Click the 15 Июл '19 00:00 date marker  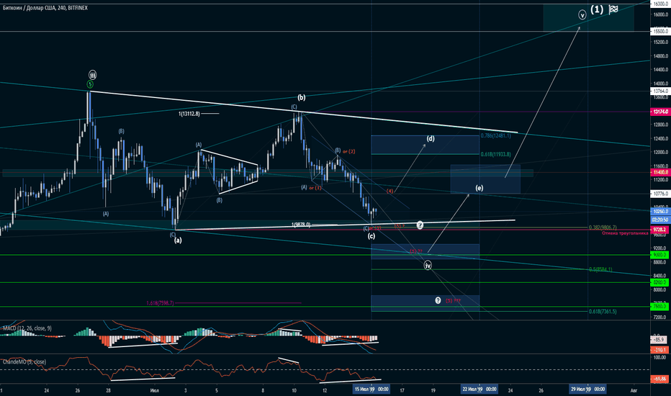(371, 389)
